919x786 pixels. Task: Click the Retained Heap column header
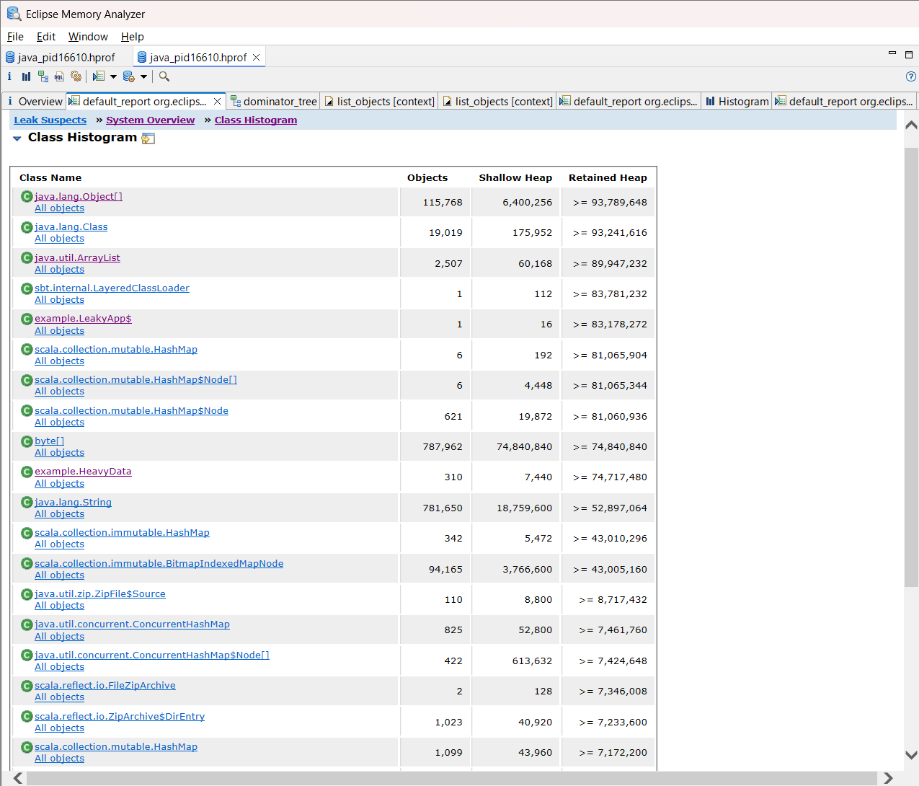coord(608,178)
